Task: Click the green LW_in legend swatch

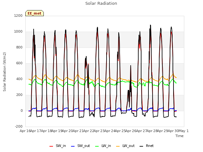Action: (97, 146)
